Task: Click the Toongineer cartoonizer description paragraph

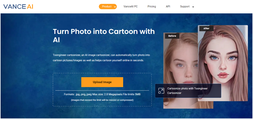Action: (x=102, y=58)
